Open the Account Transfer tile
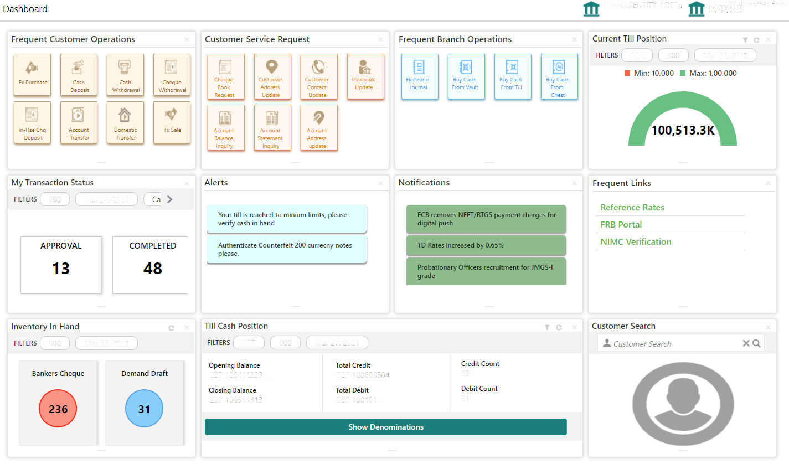This screenshot has width=789, height=469. tap(79, 122)
